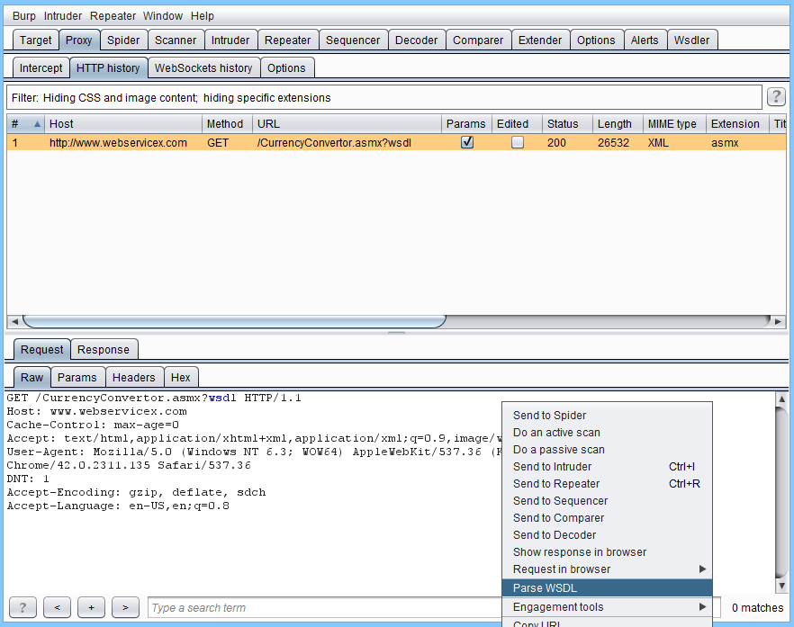Switch to the Scanner tab
The height and width of the screenshot is (627, 794).
[x=176, y=40]
